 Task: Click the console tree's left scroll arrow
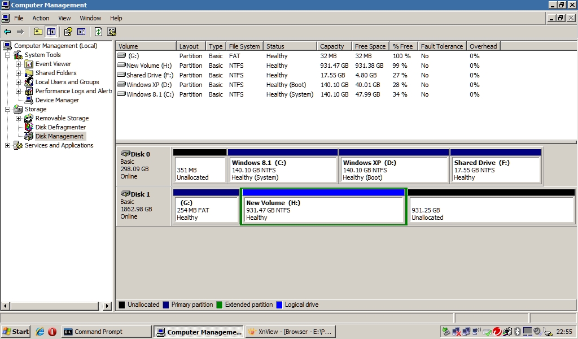click(x=5, y=306)
